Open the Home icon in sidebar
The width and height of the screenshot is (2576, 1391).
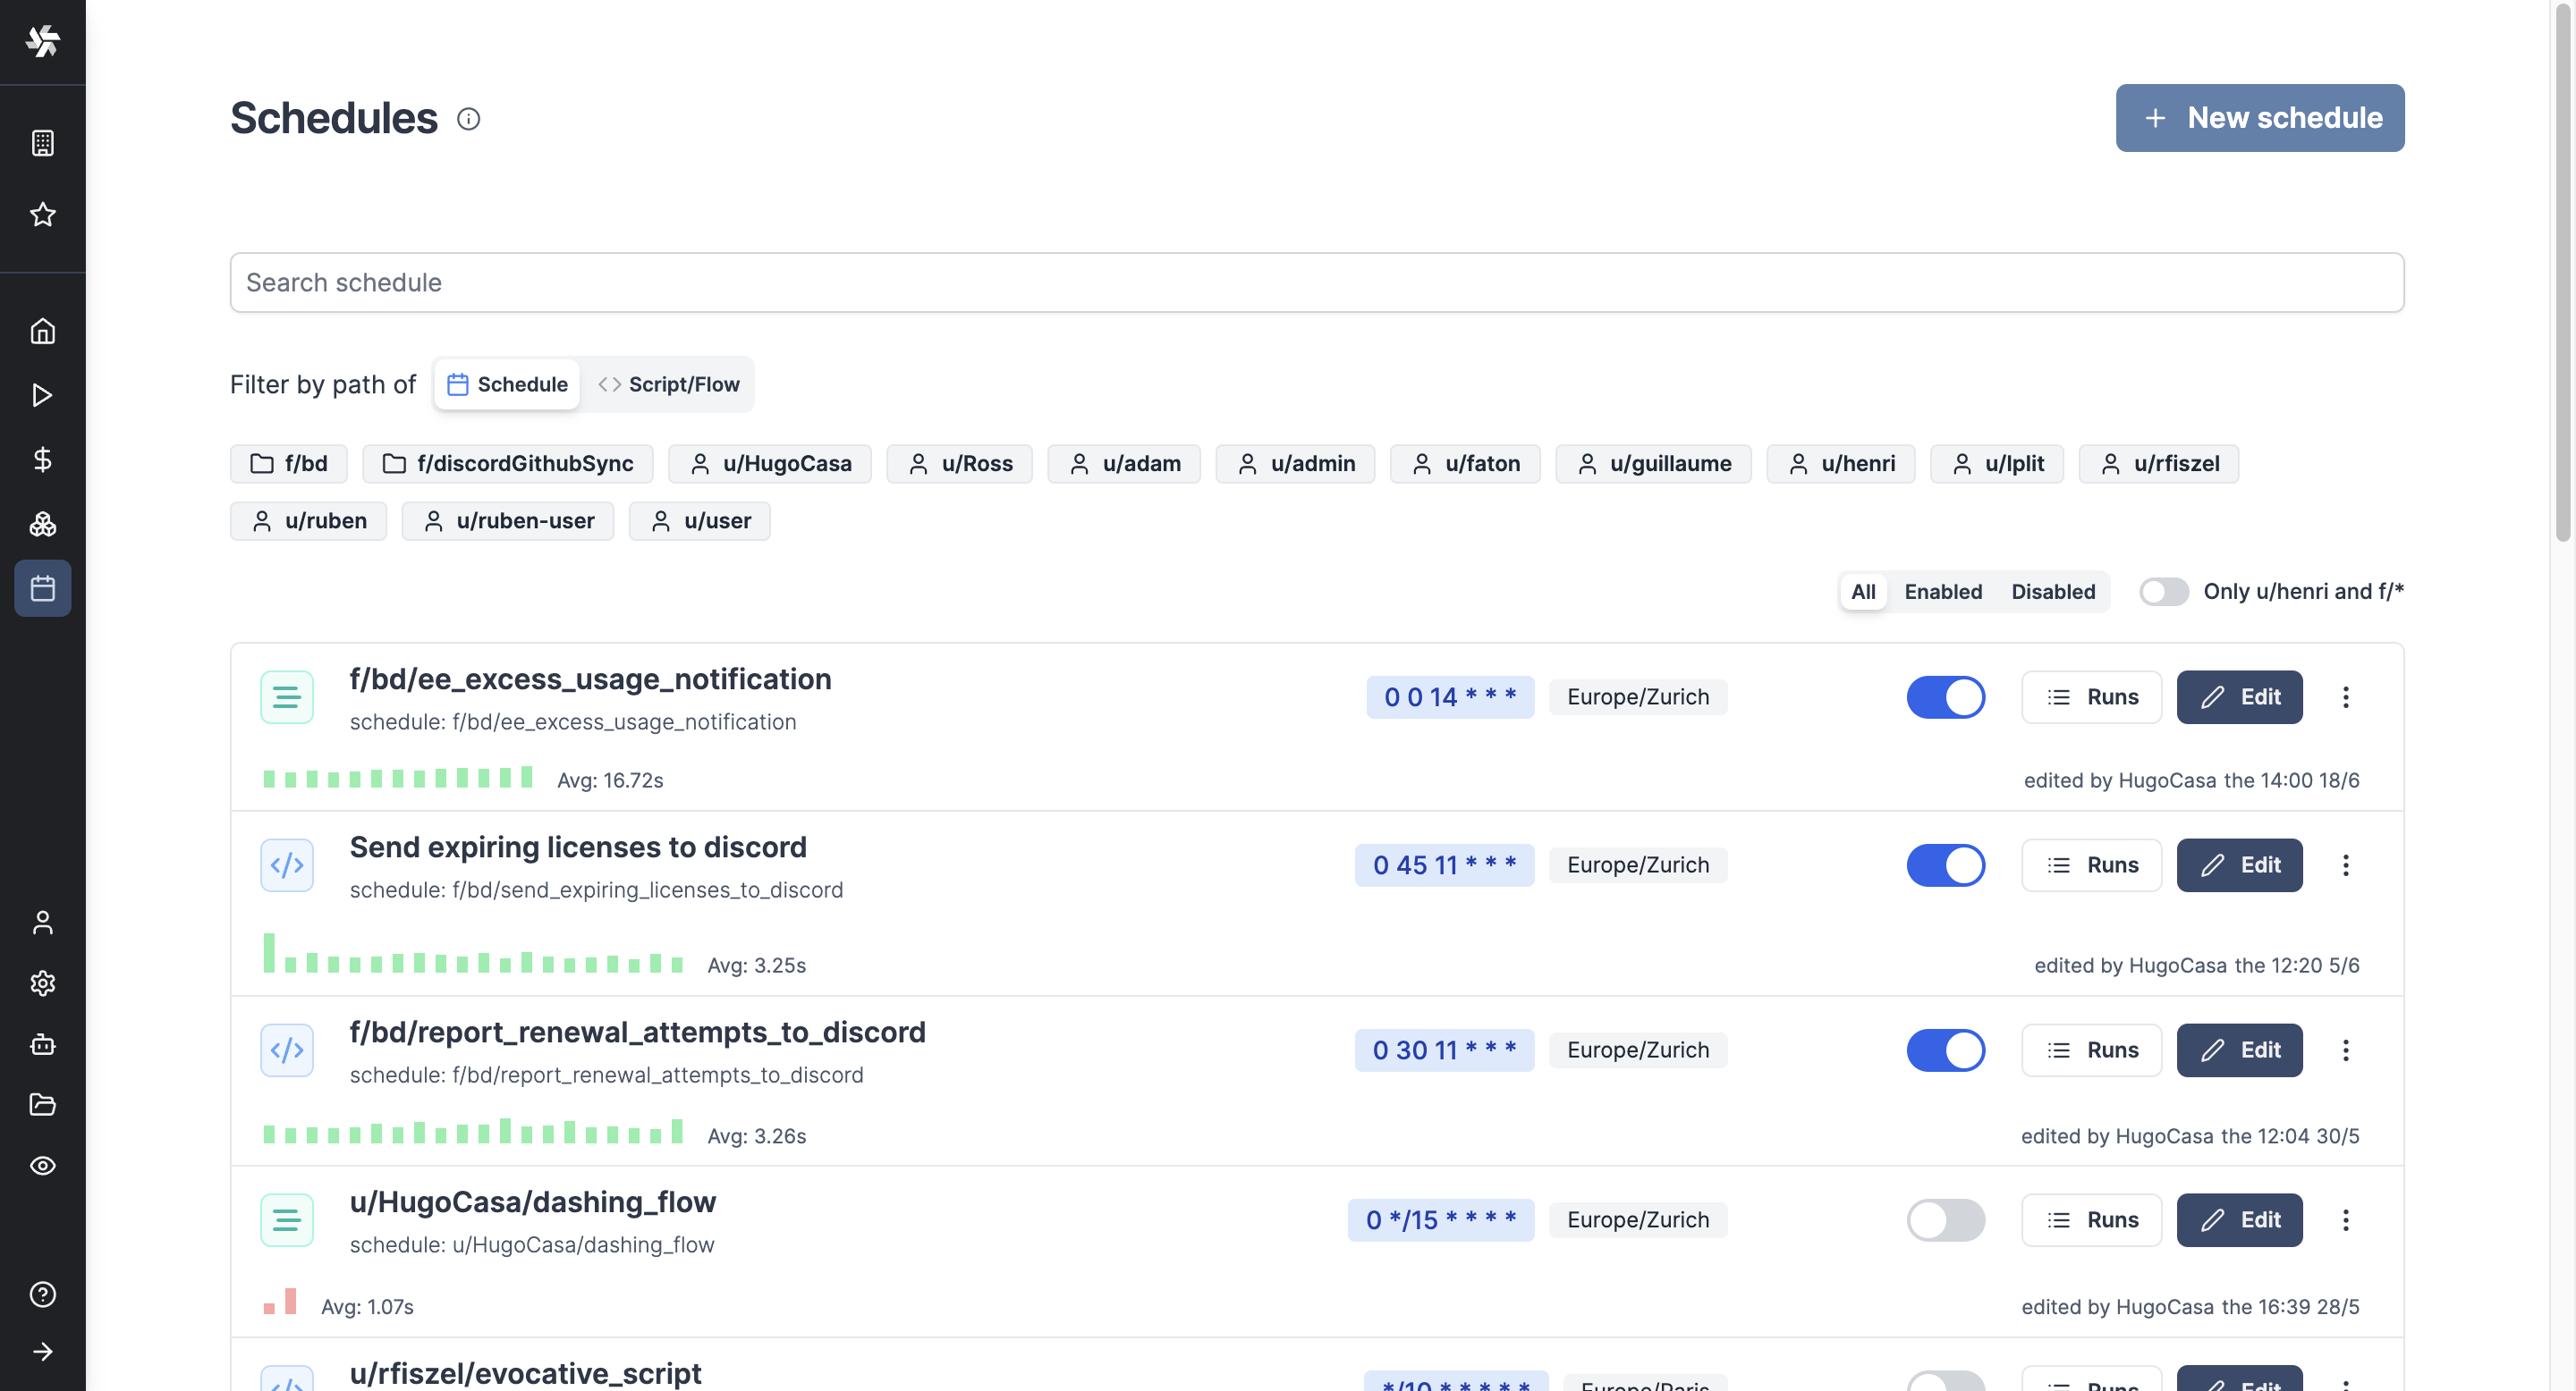tap(42, 331)
